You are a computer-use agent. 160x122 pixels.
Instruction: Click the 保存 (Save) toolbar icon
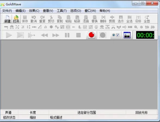pos(25,19)
